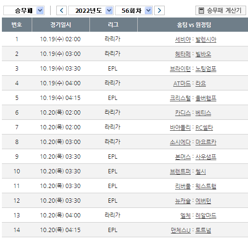The width and height of the screenshot is (248, 242).
Task: Select the RC셀타 team link
Action: pyautogui.click(x=204, y=127)
